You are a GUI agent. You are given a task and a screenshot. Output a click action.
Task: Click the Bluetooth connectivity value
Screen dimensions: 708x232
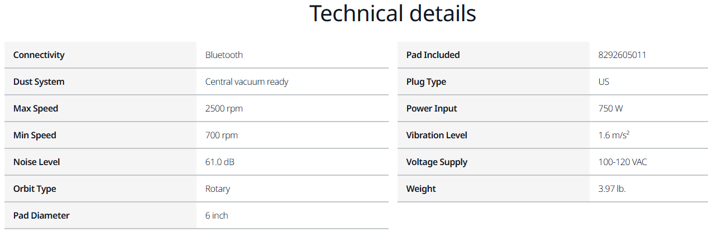point(224,55)
